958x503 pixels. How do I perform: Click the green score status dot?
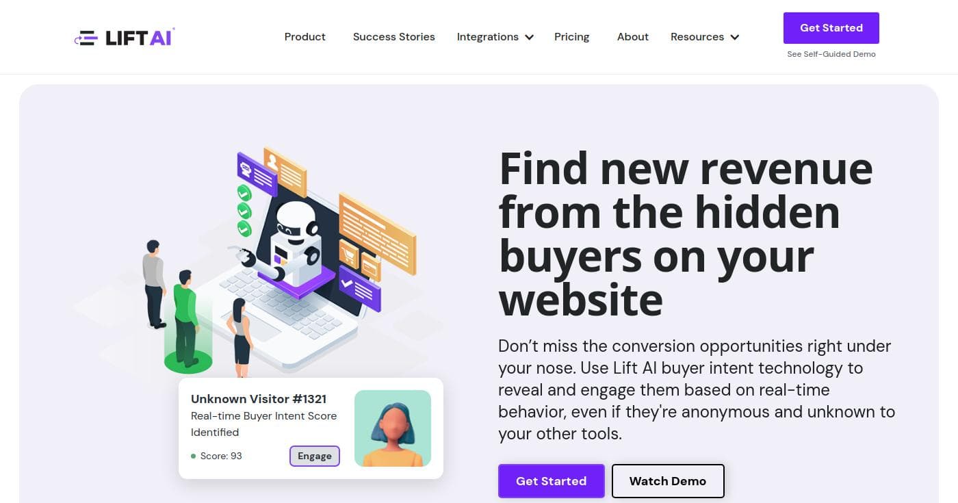tap(194, 456)
